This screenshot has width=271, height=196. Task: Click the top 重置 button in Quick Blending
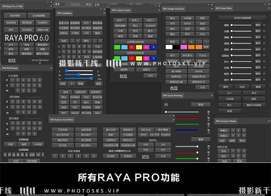(201, 104)
